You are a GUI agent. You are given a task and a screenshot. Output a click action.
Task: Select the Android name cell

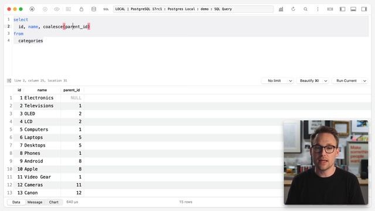pyautogui.click(x=42, y=161)
